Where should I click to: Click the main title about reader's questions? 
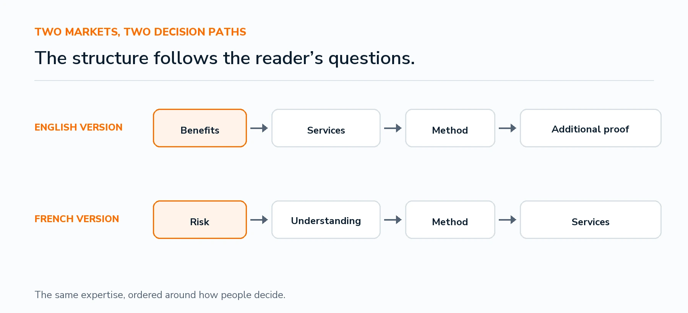[225, 58]
